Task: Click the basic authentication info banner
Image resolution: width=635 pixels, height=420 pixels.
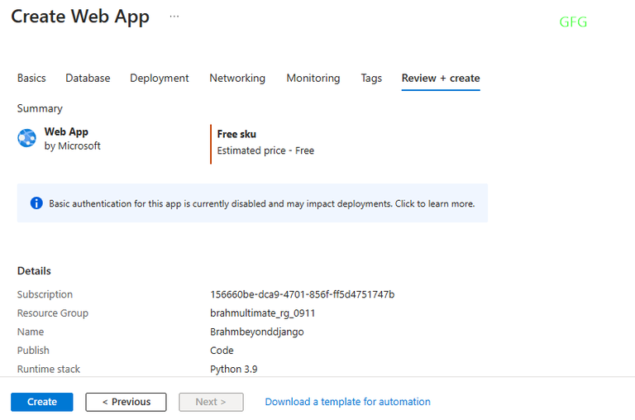Action: [261, 203]
